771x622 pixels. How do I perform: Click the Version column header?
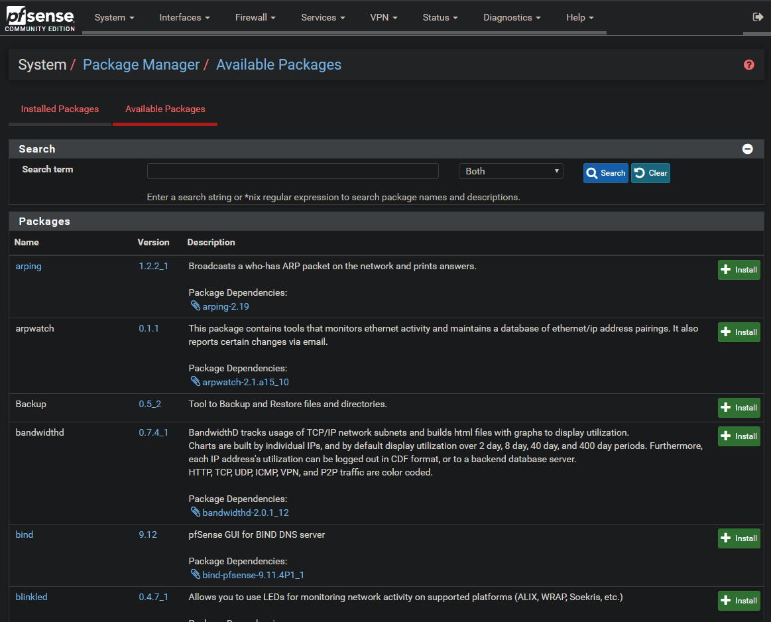(x=153, y=243)
